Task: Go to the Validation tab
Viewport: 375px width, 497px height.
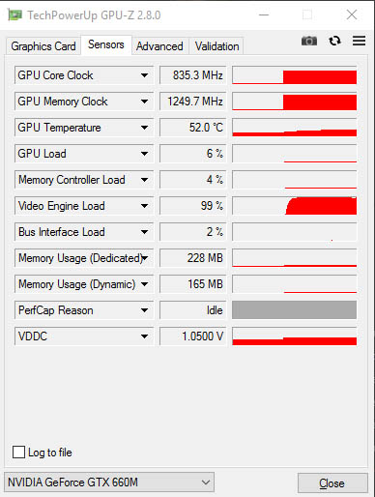Action: coord(216,46)
